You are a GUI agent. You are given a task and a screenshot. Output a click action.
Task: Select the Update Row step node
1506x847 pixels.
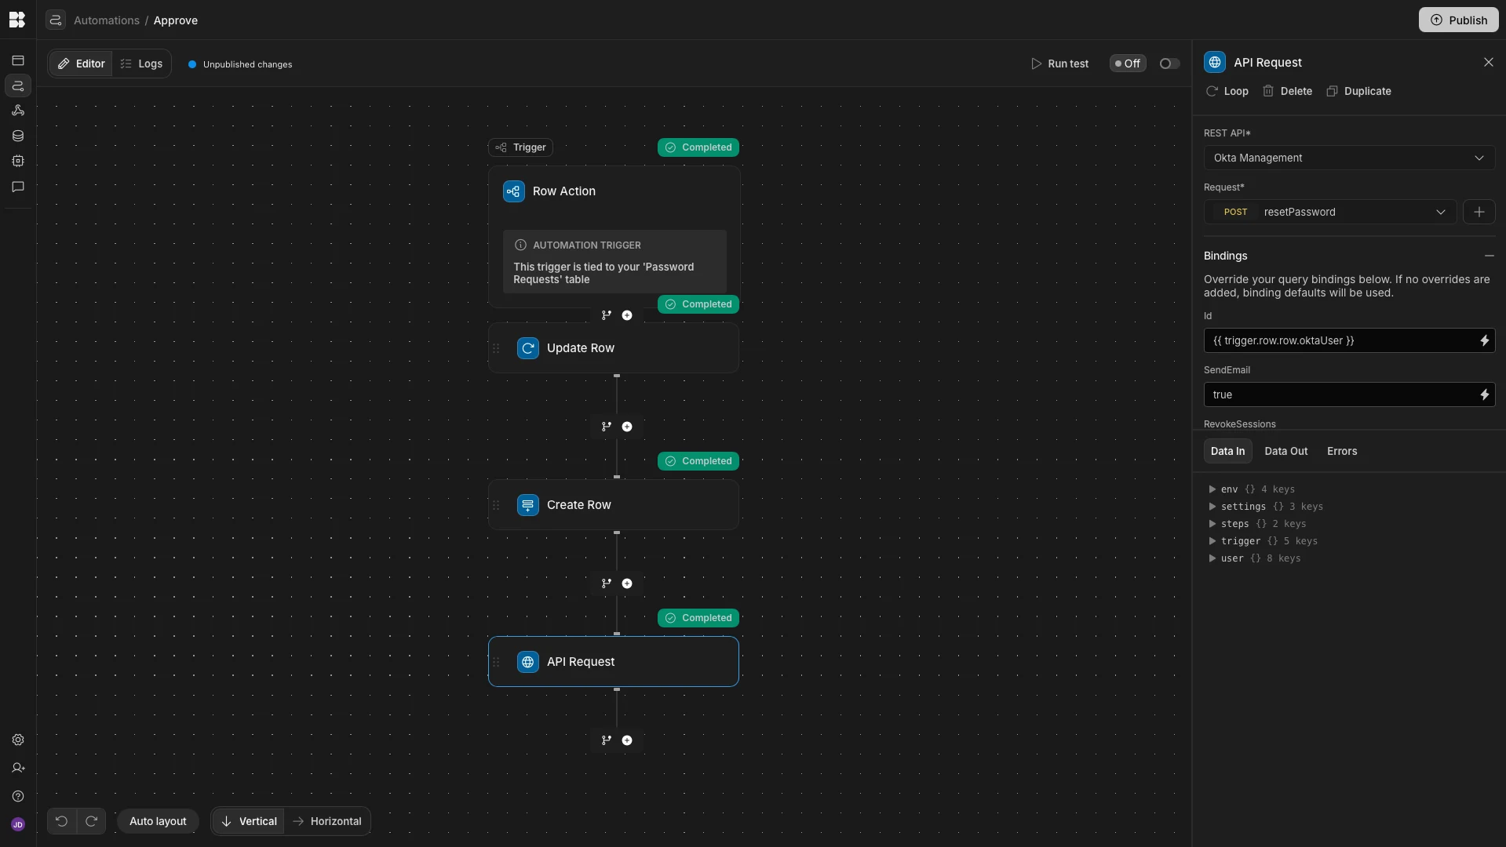(x=614, y=348)
